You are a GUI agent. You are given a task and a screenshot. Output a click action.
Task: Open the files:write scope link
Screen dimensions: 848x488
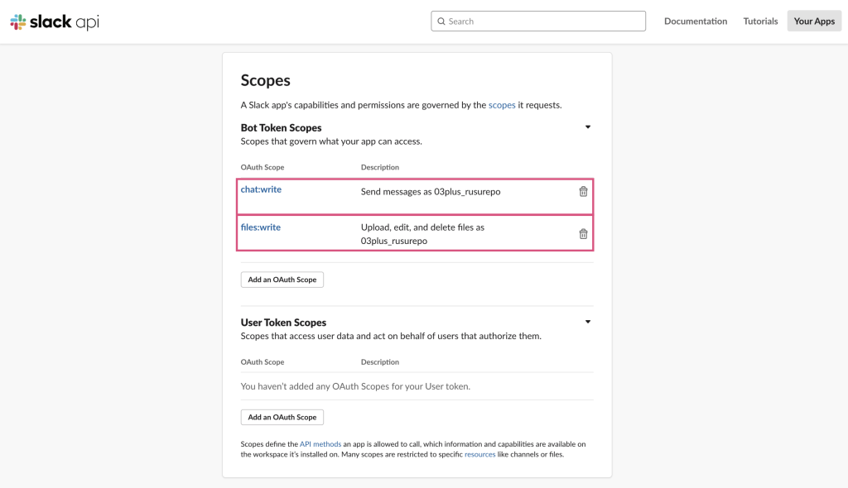tap(260, 227)
